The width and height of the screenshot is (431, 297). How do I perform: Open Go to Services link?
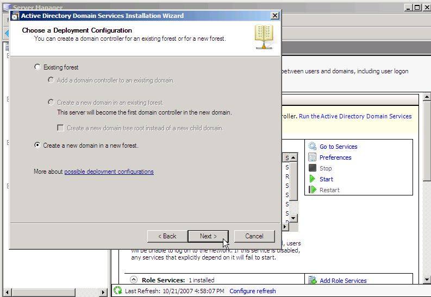click(x=339, y=147)
